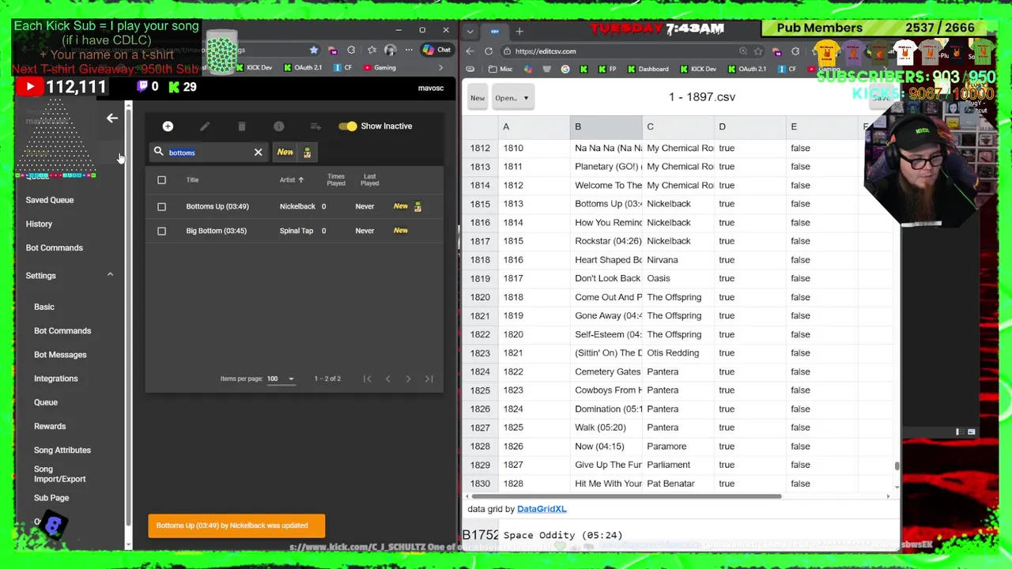Go to last page in paginator
This screenshot has width=1012, height=569.
point(429,379)
